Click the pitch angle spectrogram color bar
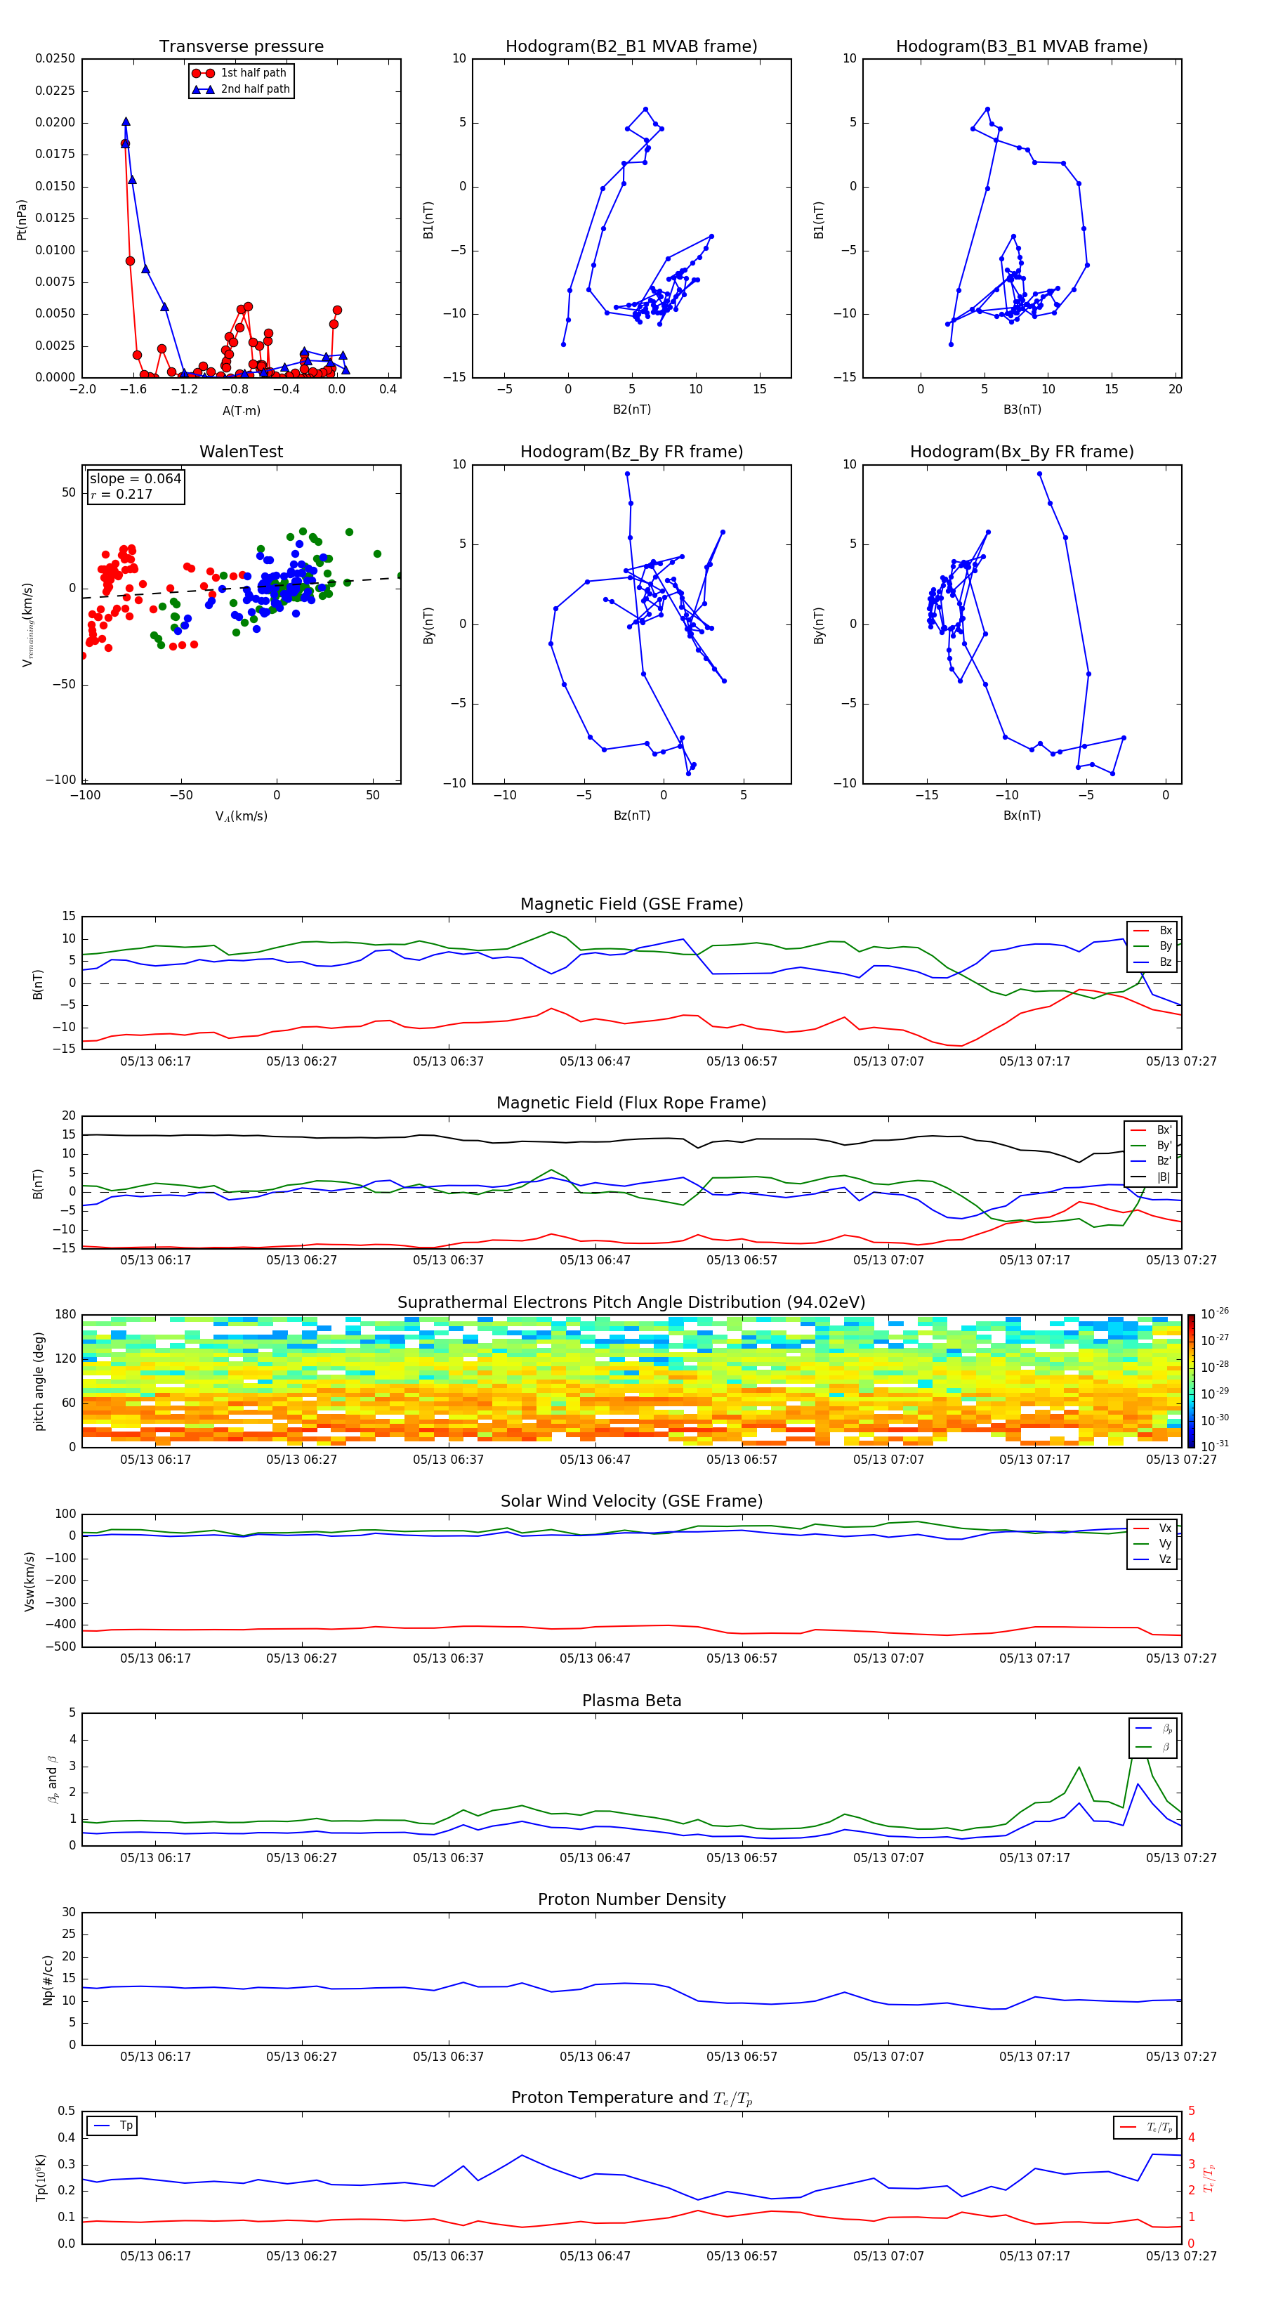 tap(1191, 1381)
